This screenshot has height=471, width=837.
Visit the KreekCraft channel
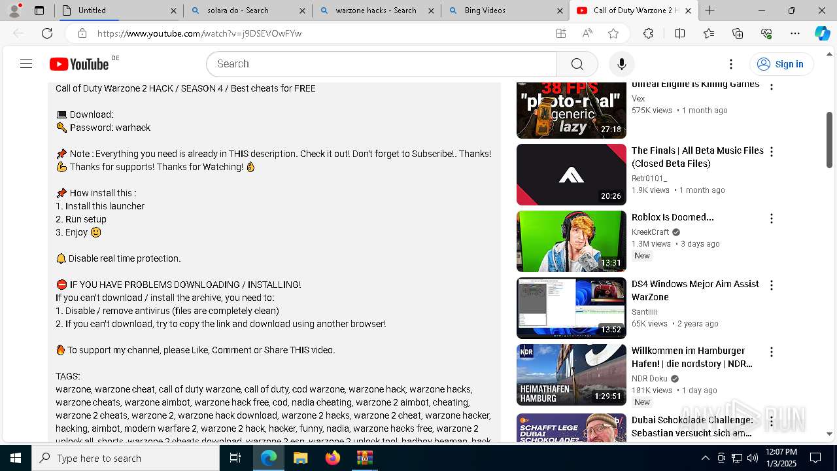(651, 232)
